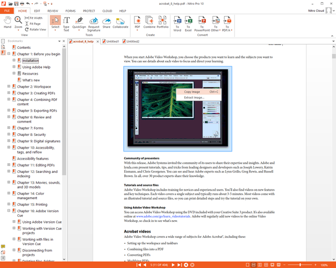Switch to Untitled2 document tab
The width and height of the screenshot is (336, 268).
[131, 41]
